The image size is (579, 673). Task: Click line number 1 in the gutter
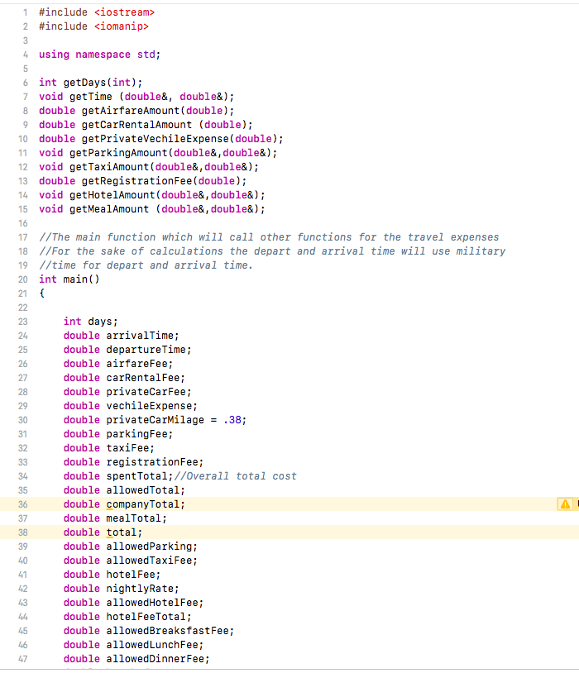click(x=26, y=12)
